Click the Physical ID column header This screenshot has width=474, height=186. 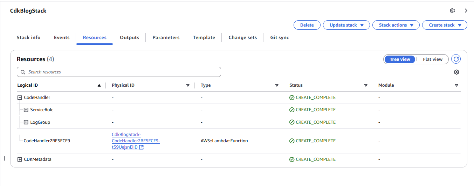(x=123, y=85)
